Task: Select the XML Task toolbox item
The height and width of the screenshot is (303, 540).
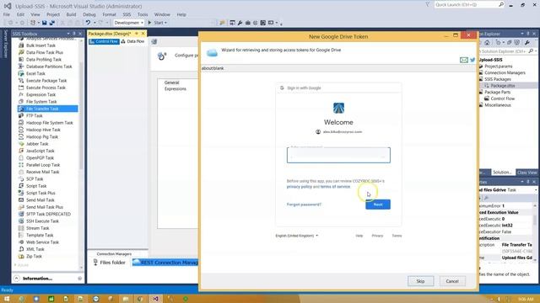Action: (35, 249)
